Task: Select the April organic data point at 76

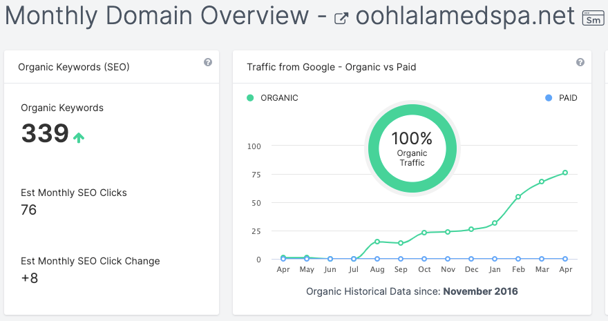Action: pyautogui.click(x=565, y=173)
